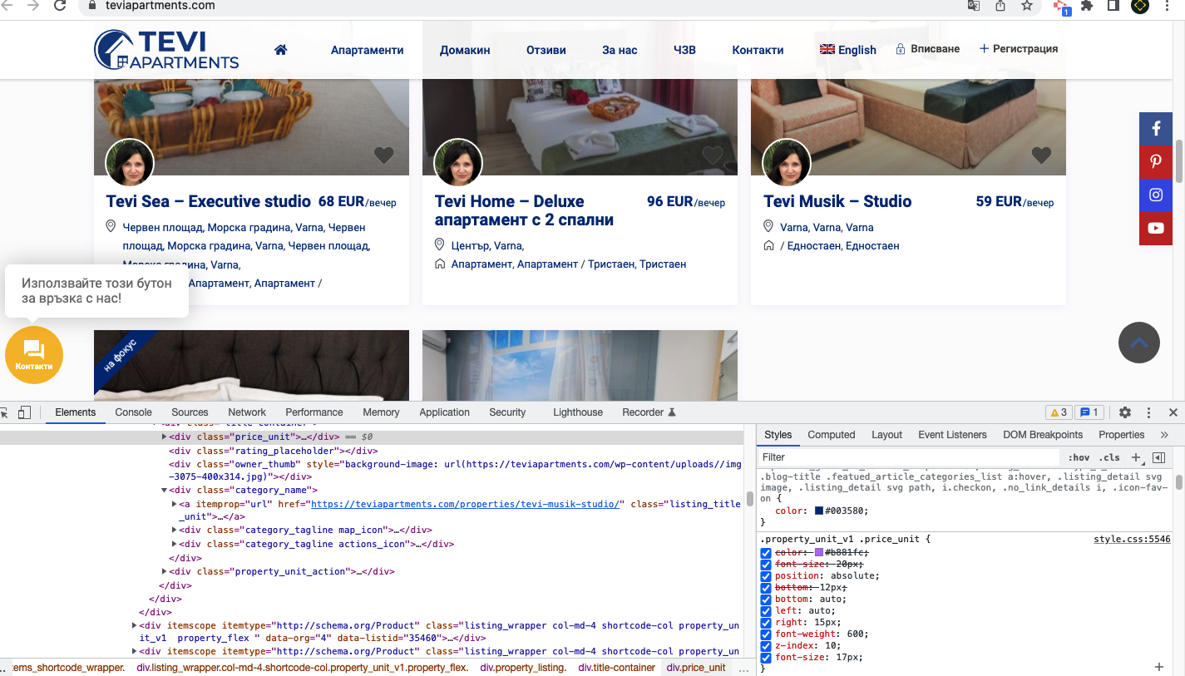1185x676 pixels.
Task: Expand the price_unit div node
Action: [x=164, y=437]
